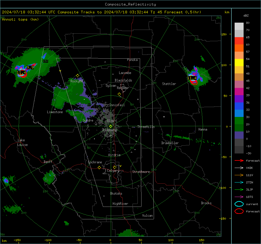Viewport: 261px width, 244px height.
Task: Click the radar center diamond between Olds and Didsbury
Action: point(110,126)
